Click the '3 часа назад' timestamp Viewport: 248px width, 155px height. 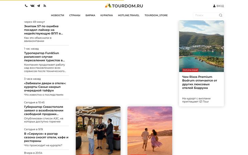click(32, 79)
